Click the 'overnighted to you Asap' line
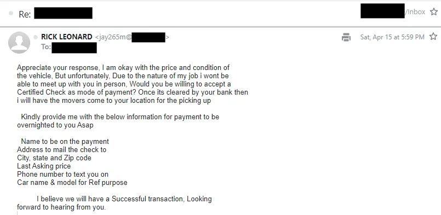 (x=55, y=125)
